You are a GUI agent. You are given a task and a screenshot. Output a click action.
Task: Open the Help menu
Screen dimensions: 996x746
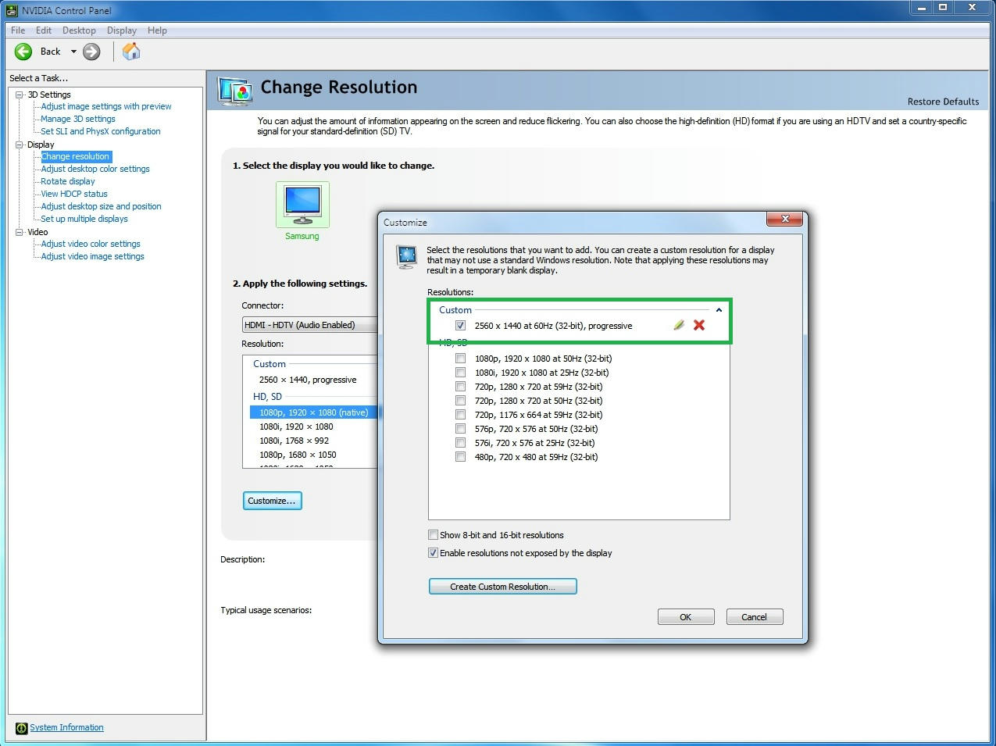[157, 30]
